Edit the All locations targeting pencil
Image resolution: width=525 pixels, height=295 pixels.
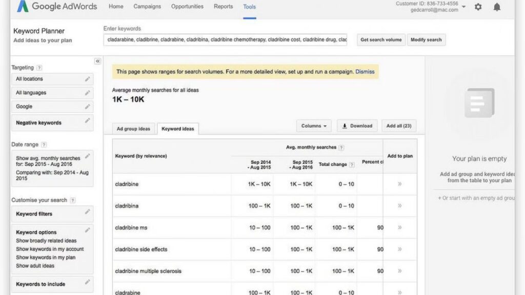(88, 79)
